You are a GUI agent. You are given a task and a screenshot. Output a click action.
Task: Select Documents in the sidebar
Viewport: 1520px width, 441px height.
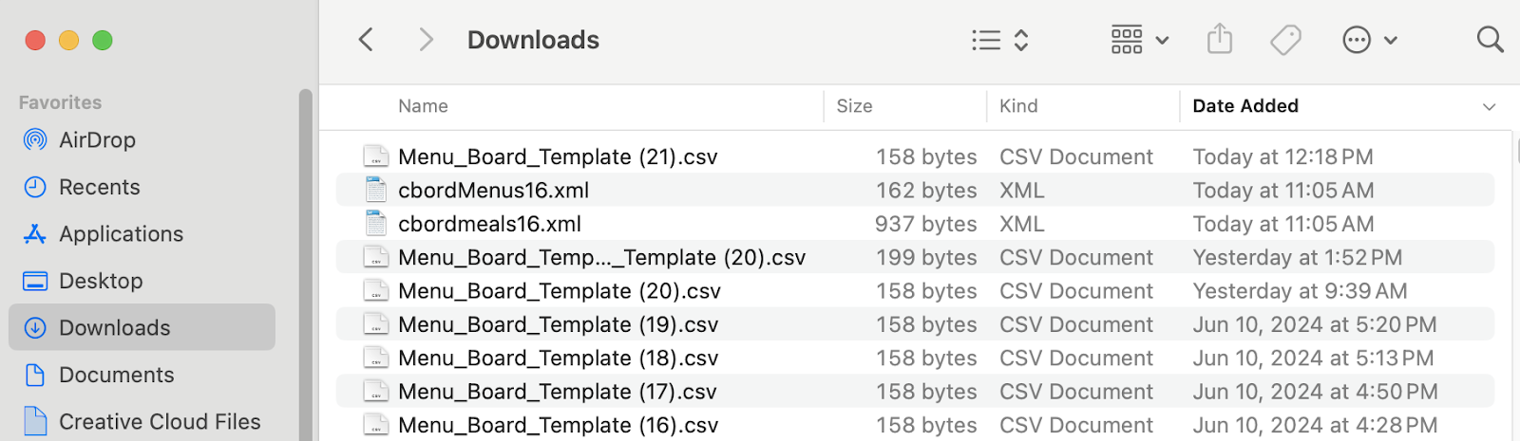116,375
